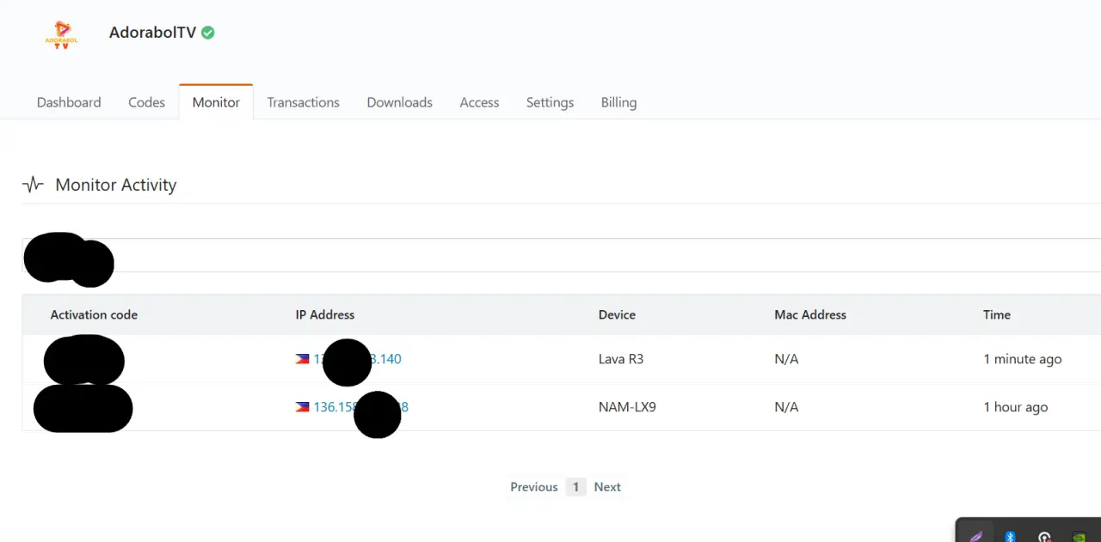The width and height of the screenshot is (1101, 542).
Task: Click the Philippines flag in the Lava R3 row
Action: tap(302, 359)
